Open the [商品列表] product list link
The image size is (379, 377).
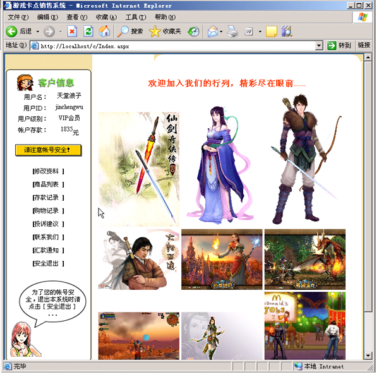[48, 184]
